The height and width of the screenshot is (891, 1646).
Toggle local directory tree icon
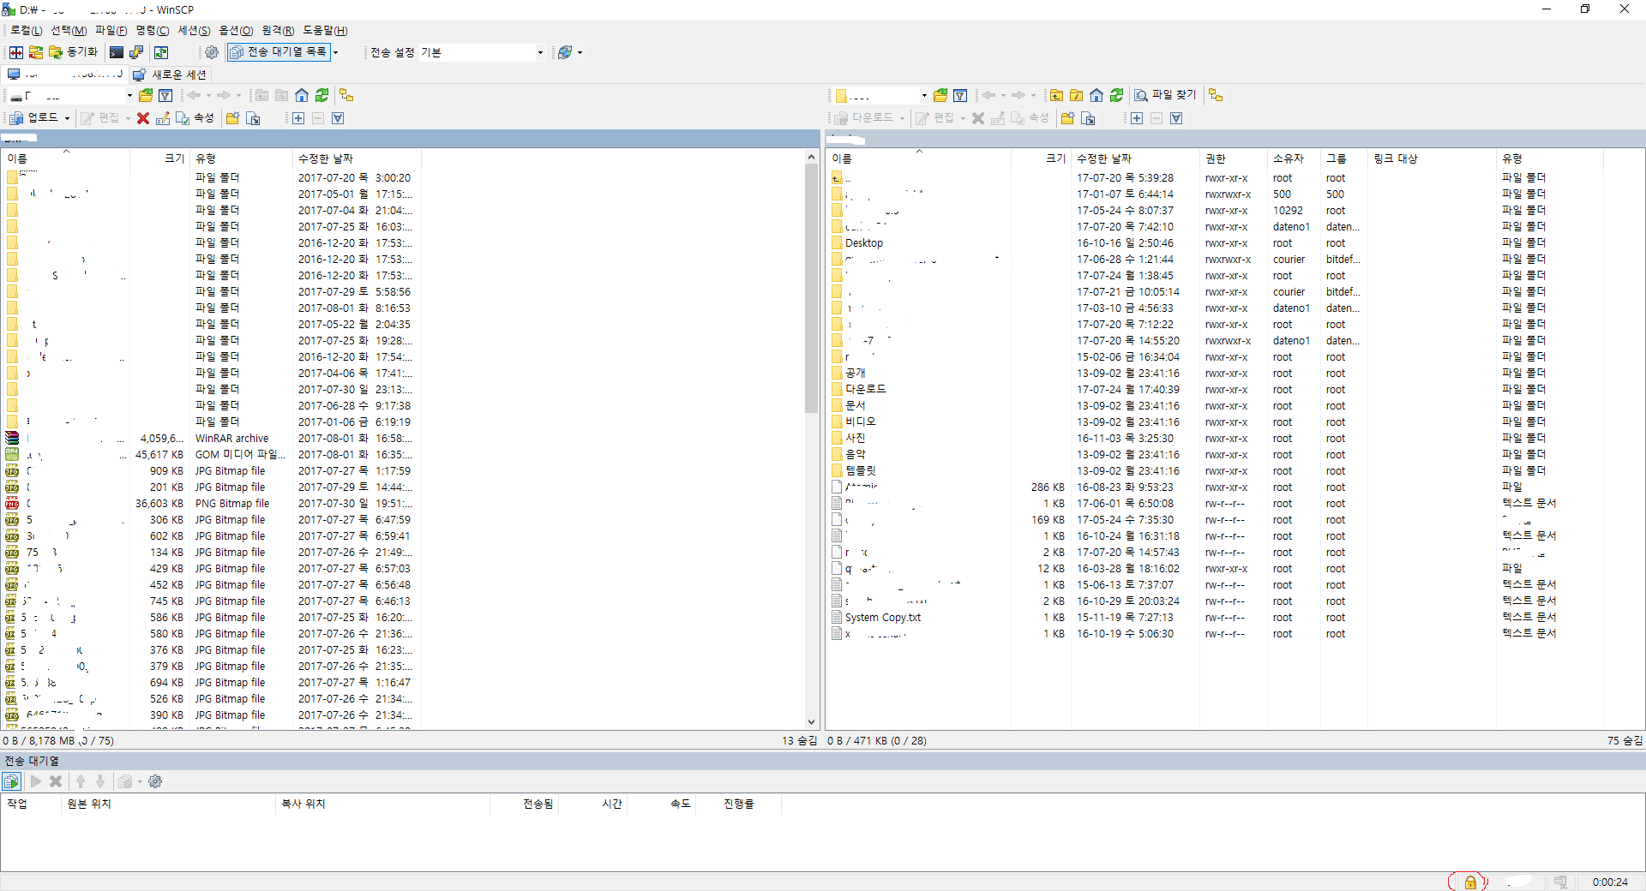click(346, 95)
